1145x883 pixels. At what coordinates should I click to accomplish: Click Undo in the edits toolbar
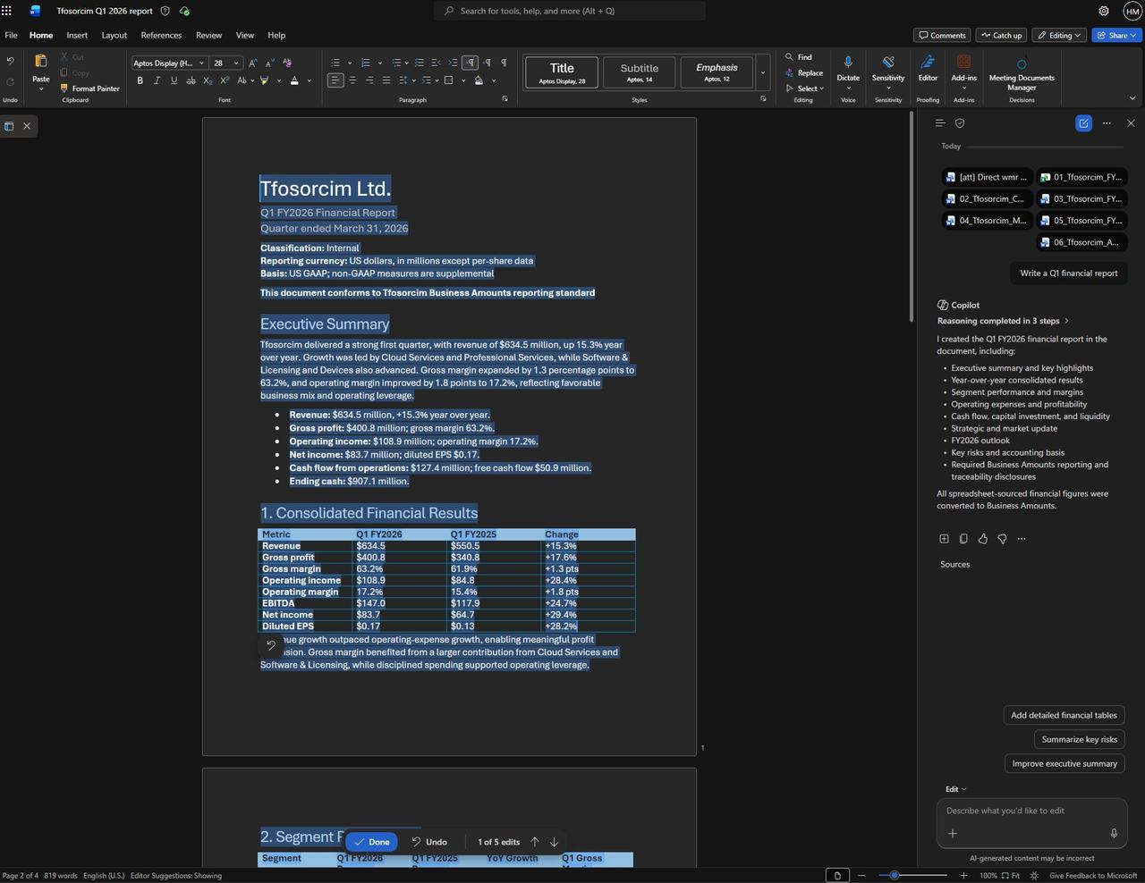tap(429, 842)
